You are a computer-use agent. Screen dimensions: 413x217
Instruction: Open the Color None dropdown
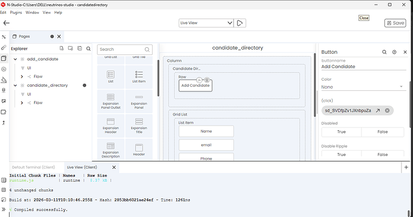(x=363, y=87)
